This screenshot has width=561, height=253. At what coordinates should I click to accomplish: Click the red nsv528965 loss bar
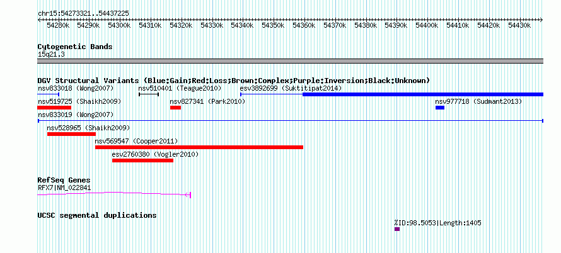pos(72,134)
